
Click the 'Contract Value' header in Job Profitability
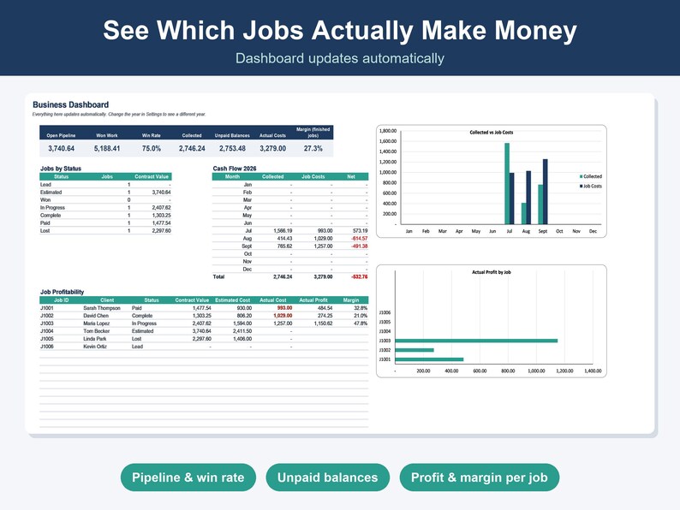[192, 299]
